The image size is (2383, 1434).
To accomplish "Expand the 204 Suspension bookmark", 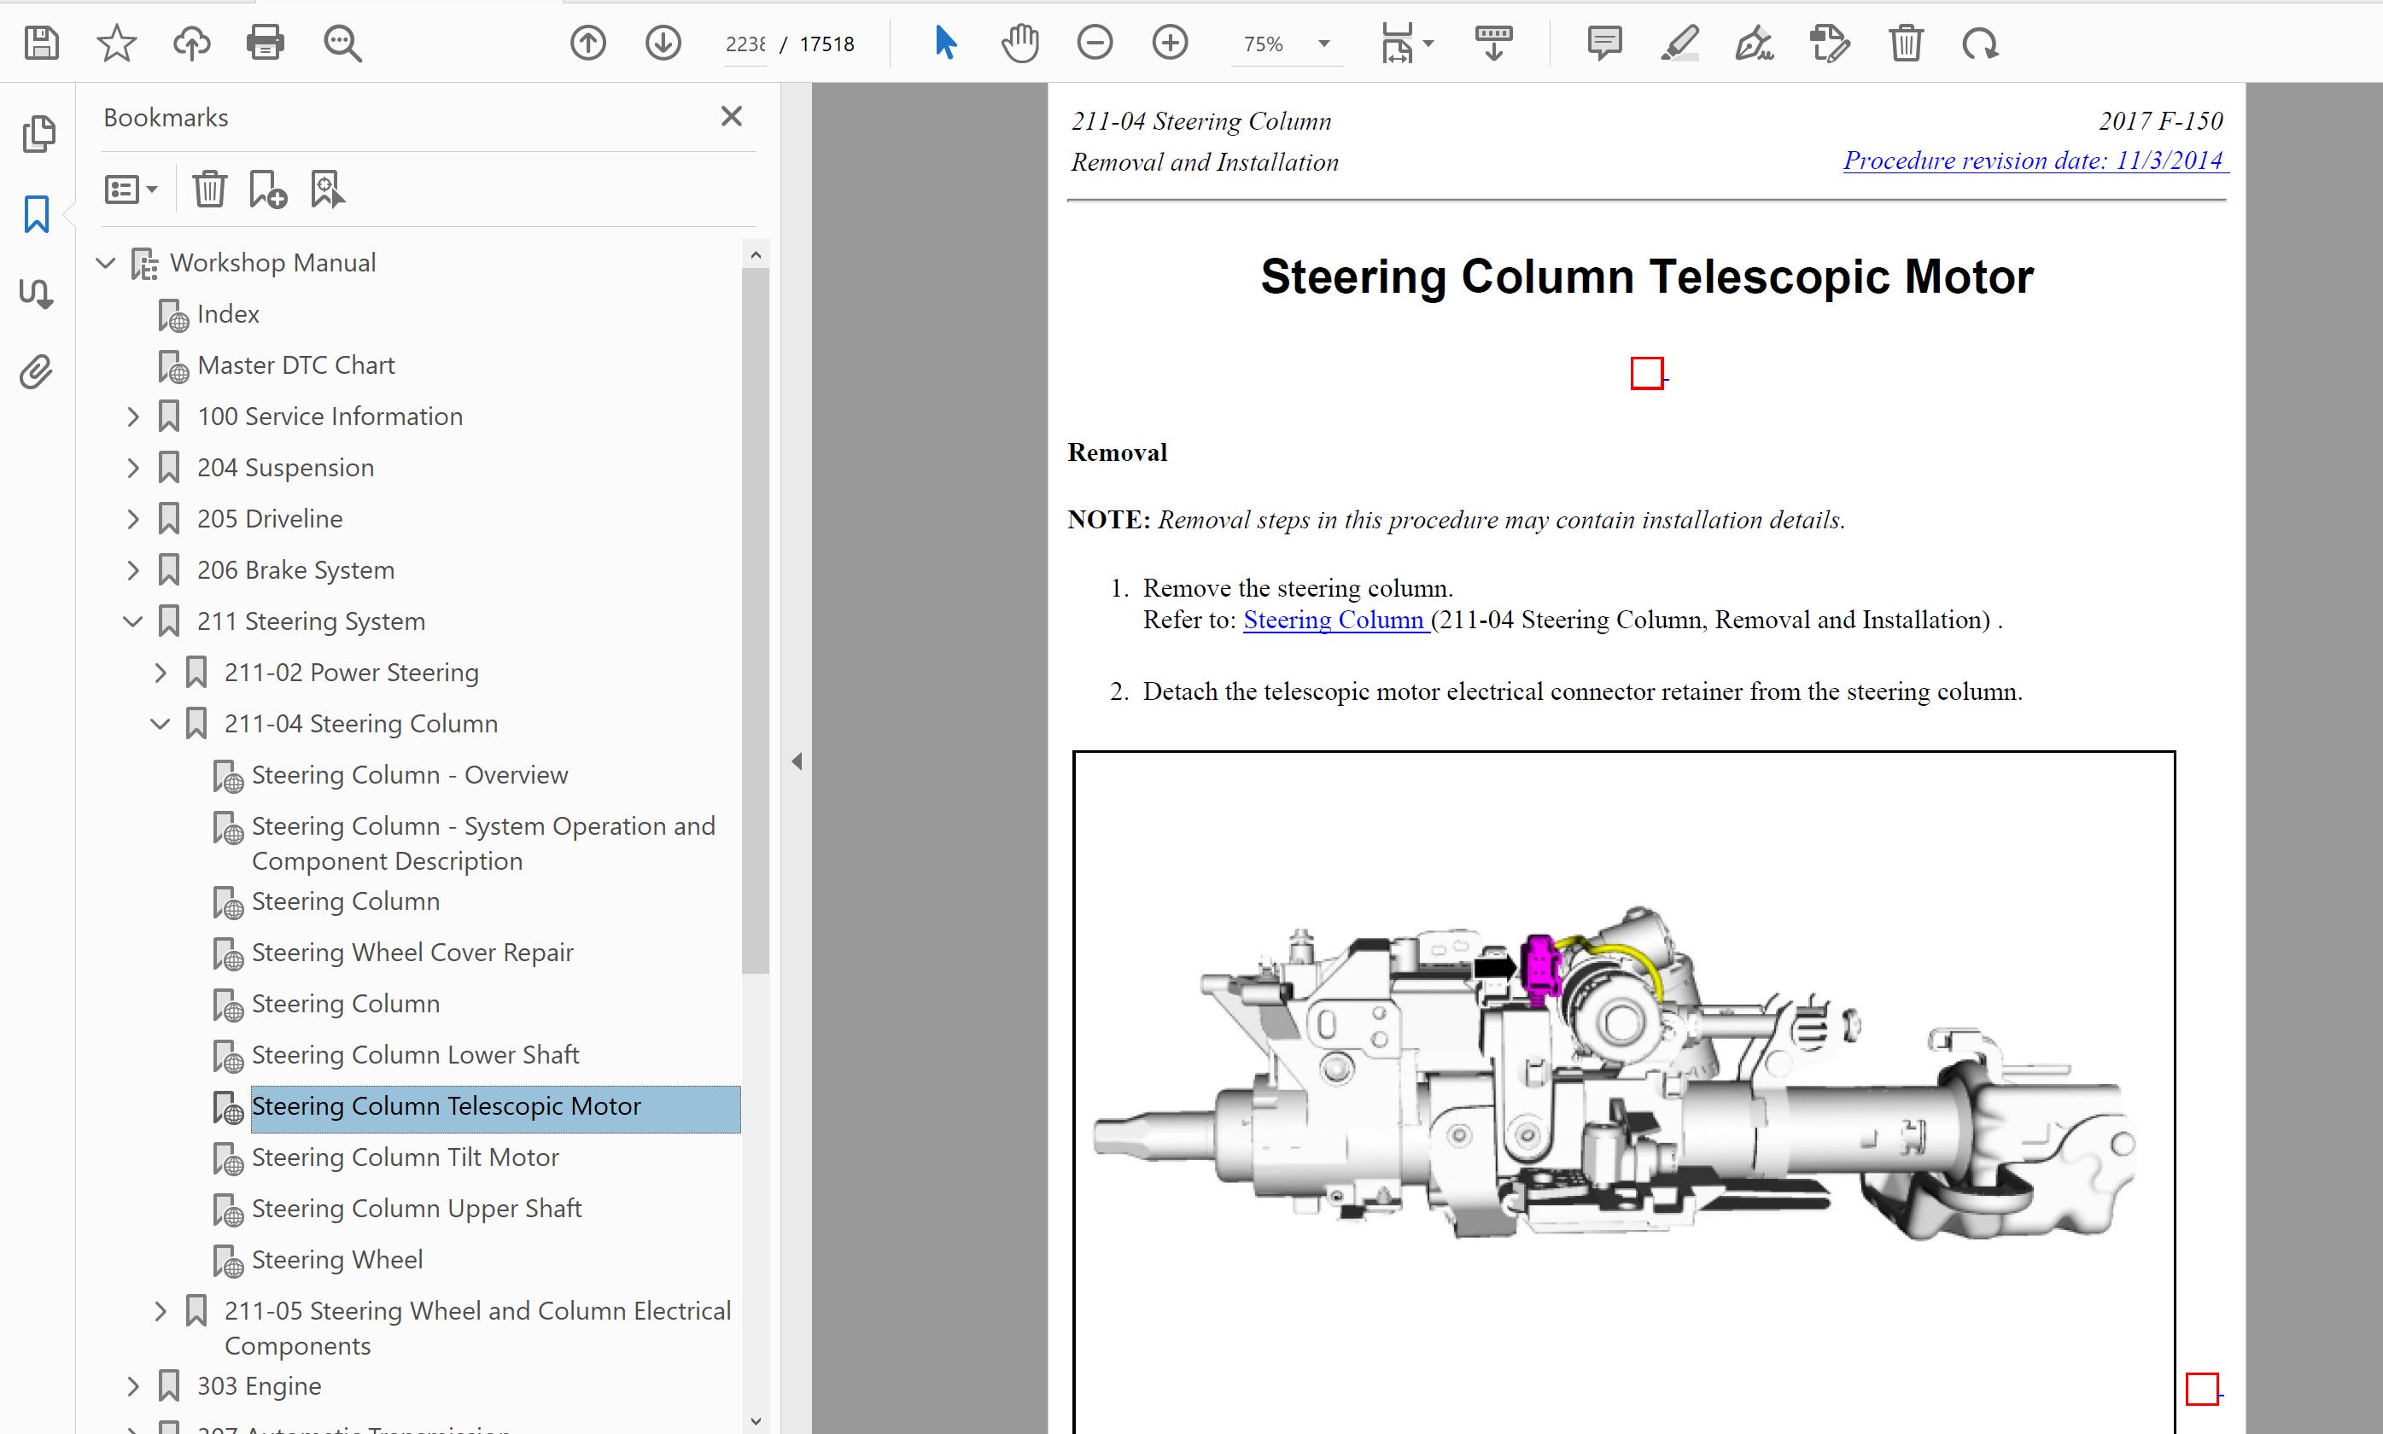I will click(x=133, y=468).
